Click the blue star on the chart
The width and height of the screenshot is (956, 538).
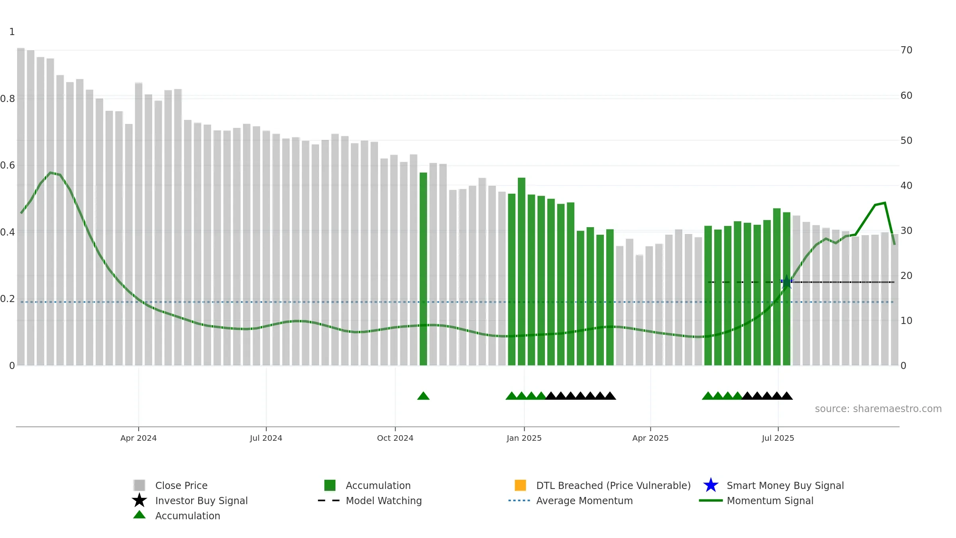[787, 282]
